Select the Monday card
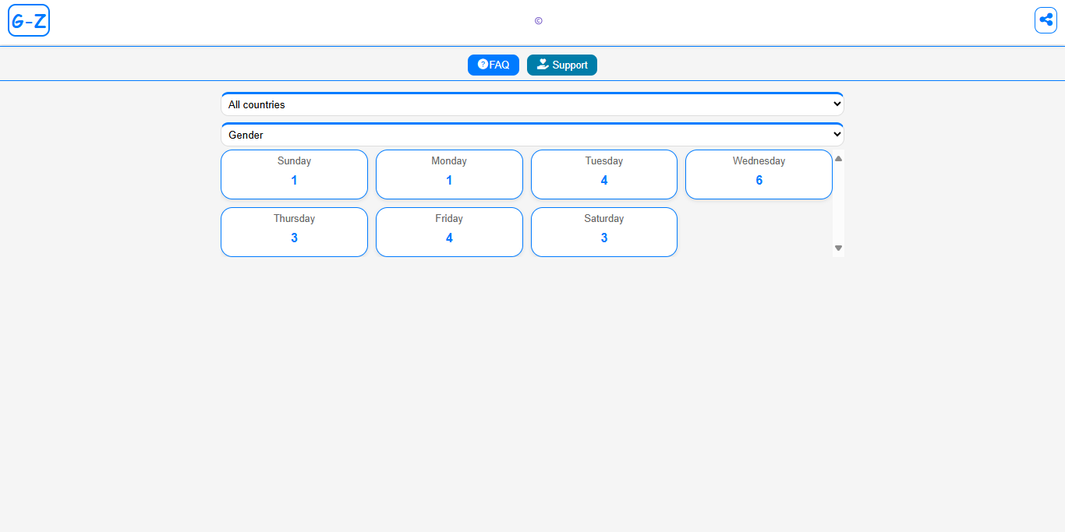The width and height of the screenshot is (1065, 532). [x=449, y=174]
